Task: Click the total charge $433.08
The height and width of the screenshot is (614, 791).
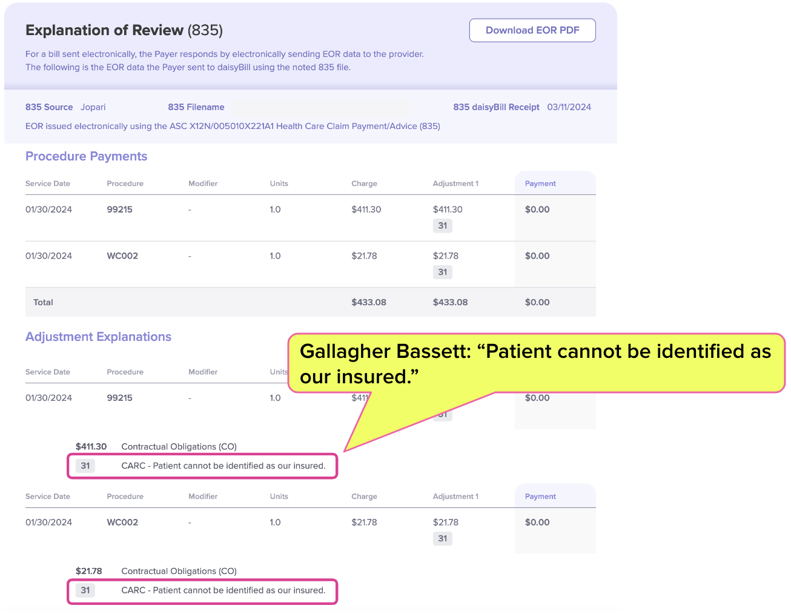Action: click(x=369, y=302)
